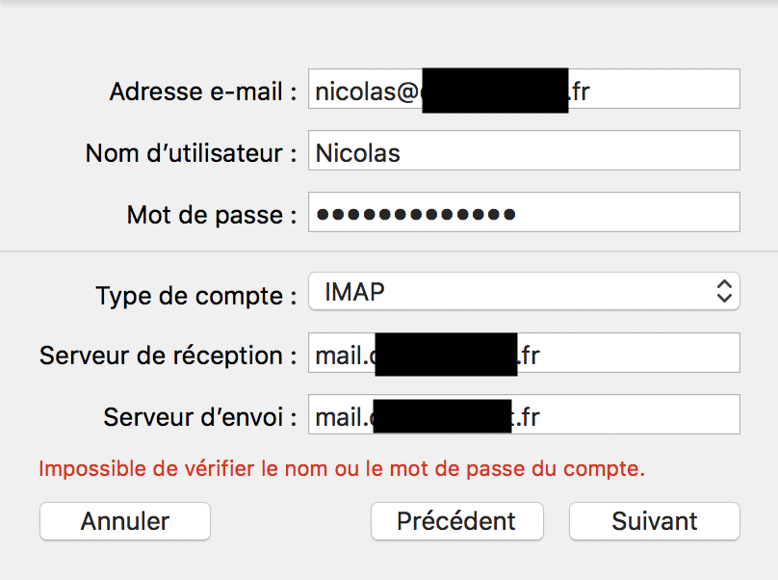Viewport: 778px width, 580px height.
Task: Click the "Adresse e-mail :" label
Action: [x=202, y=92]
